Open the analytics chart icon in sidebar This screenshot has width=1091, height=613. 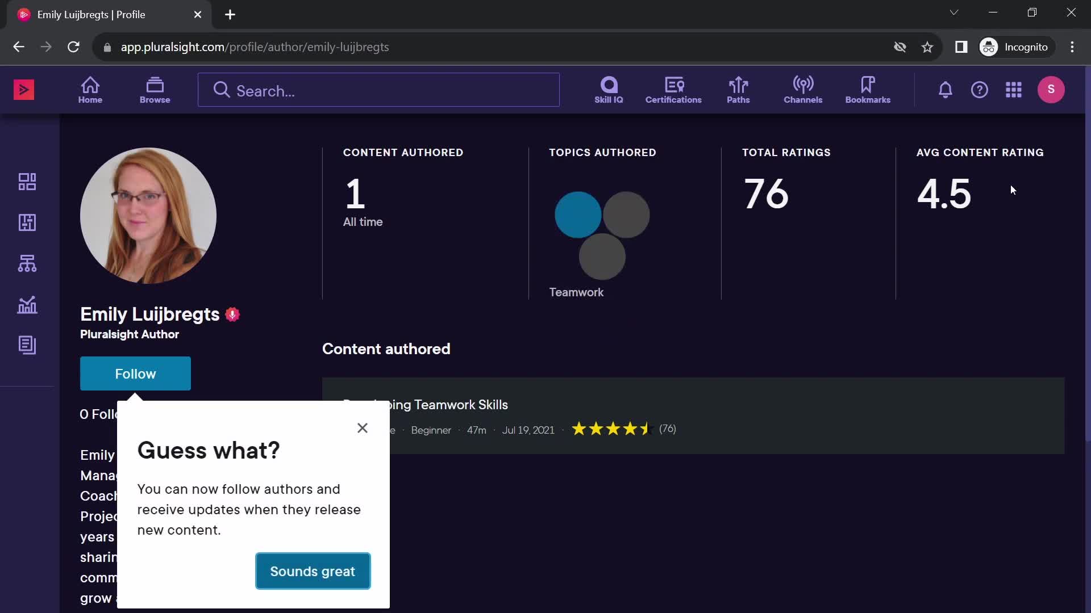[x=27, y=305]
